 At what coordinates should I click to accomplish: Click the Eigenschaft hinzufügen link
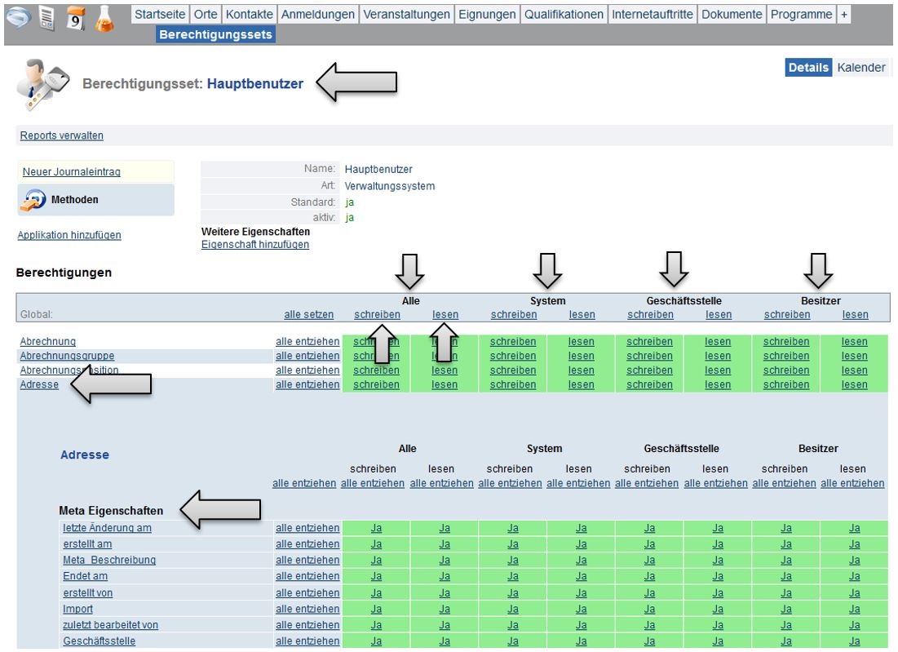[x=255, y=244]
